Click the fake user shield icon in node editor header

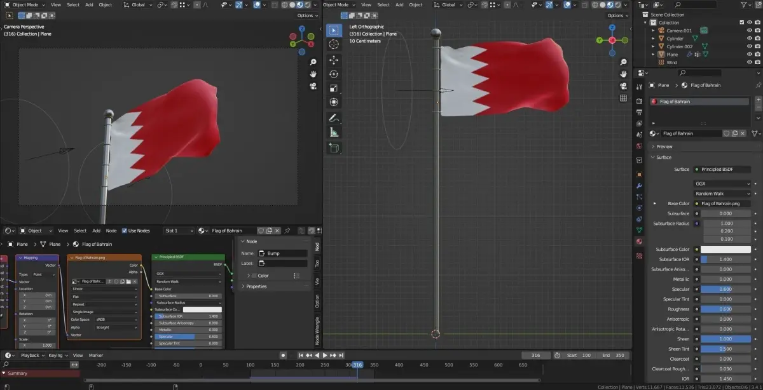coord(261,231)
